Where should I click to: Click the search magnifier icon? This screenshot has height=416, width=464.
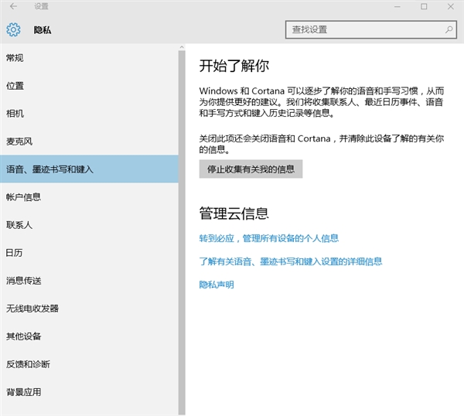pos(449,29)
